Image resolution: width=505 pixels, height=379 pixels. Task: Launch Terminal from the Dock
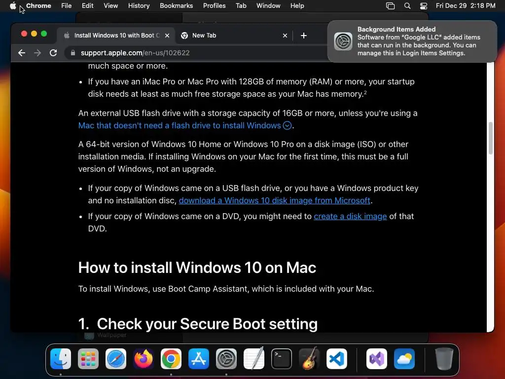pyautogui.click(x=282, y=359)
